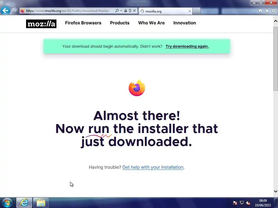
Task: Restore down the Internet Explorer window
Action: 261,3
